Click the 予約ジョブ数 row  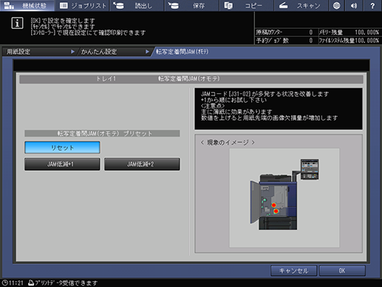[286, 41]
